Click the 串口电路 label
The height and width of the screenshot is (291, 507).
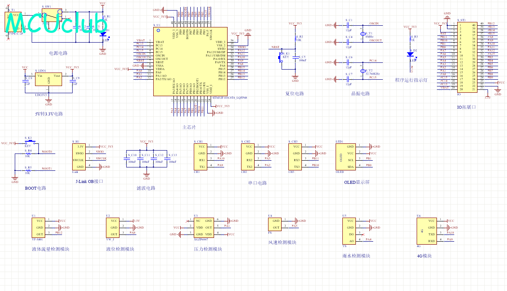tap(258, 183)
